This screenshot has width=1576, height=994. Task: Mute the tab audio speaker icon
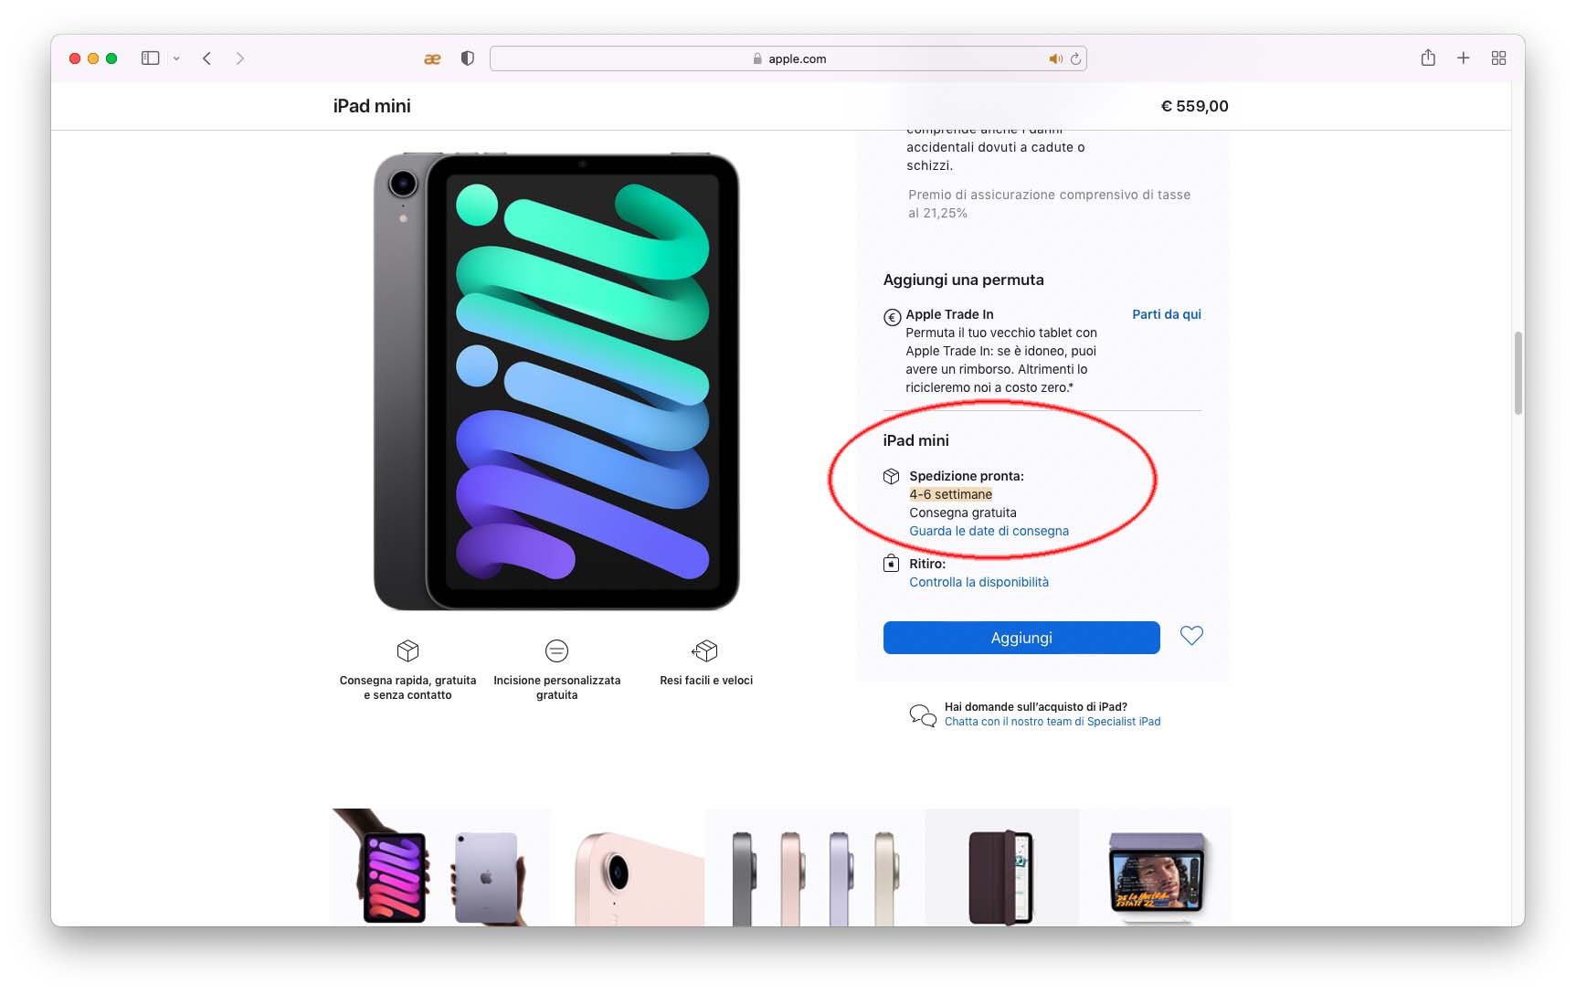pyautogui.click(x=1055, y=58)
